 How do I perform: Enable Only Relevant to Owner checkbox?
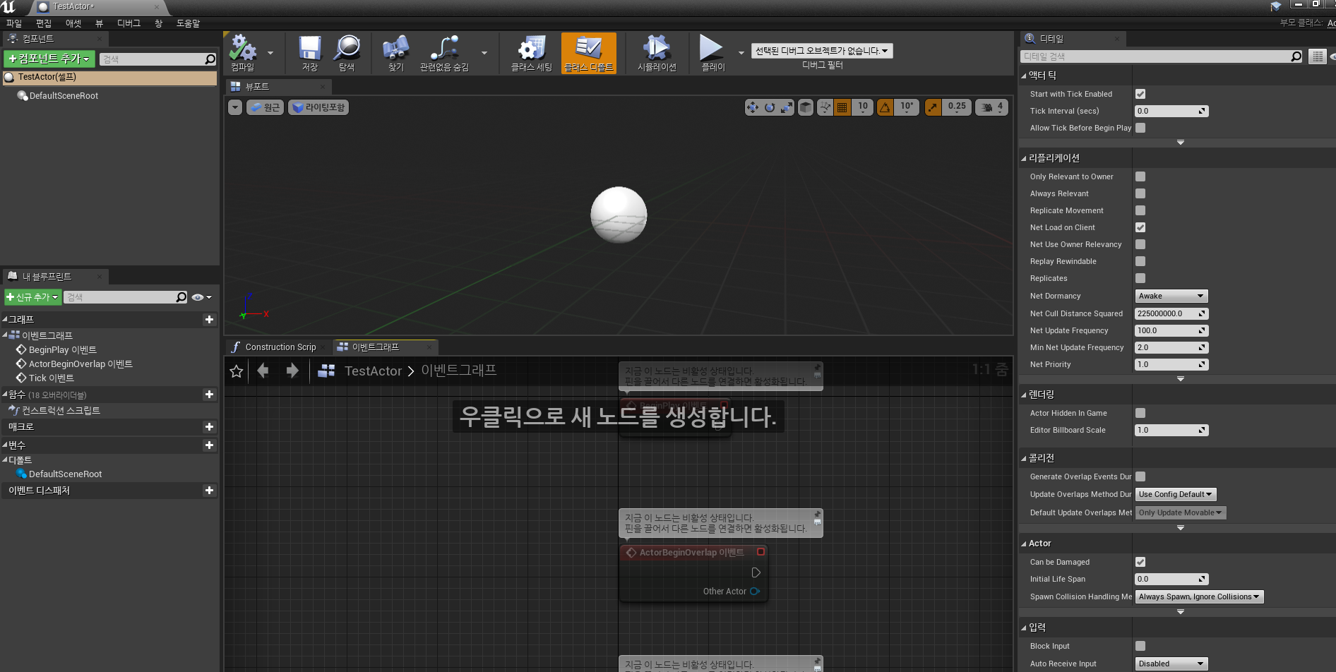pyautogui.click(x=1140, y=176)
